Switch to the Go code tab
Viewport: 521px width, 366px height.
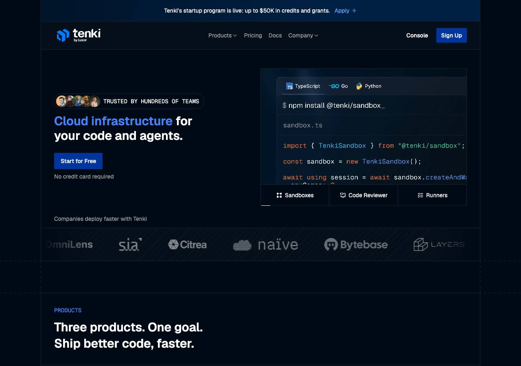(x=338, y=86)
